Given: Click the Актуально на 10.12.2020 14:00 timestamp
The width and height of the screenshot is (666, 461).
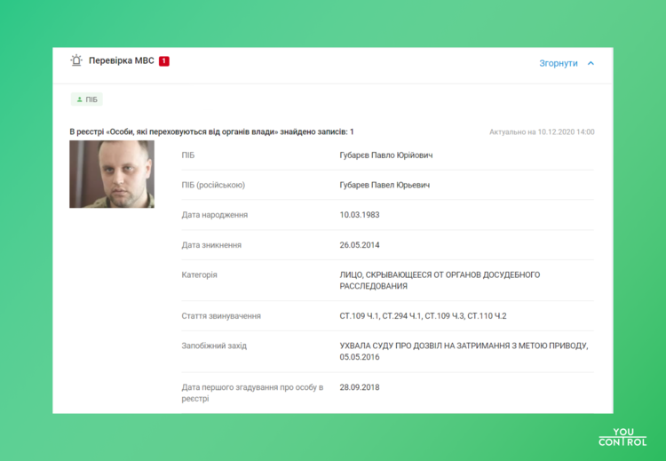Looking at the screenshot, I should 542,132.
